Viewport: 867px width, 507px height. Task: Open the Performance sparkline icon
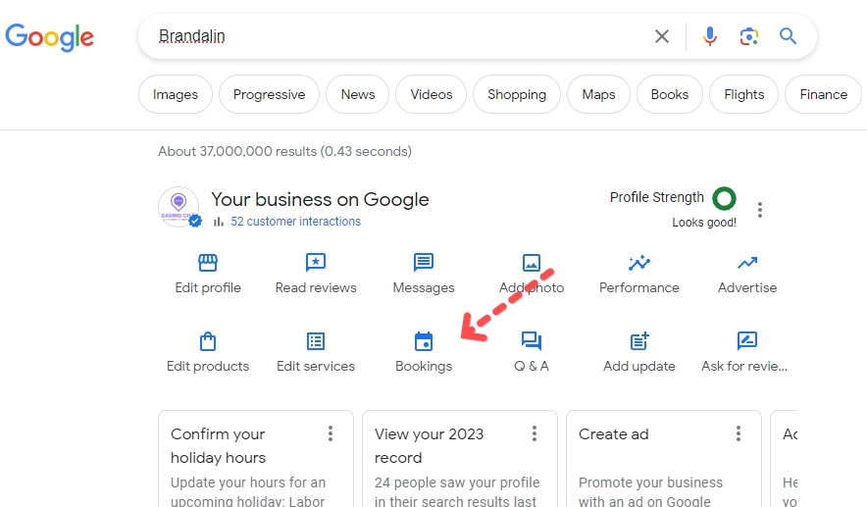tap(639, 263)
